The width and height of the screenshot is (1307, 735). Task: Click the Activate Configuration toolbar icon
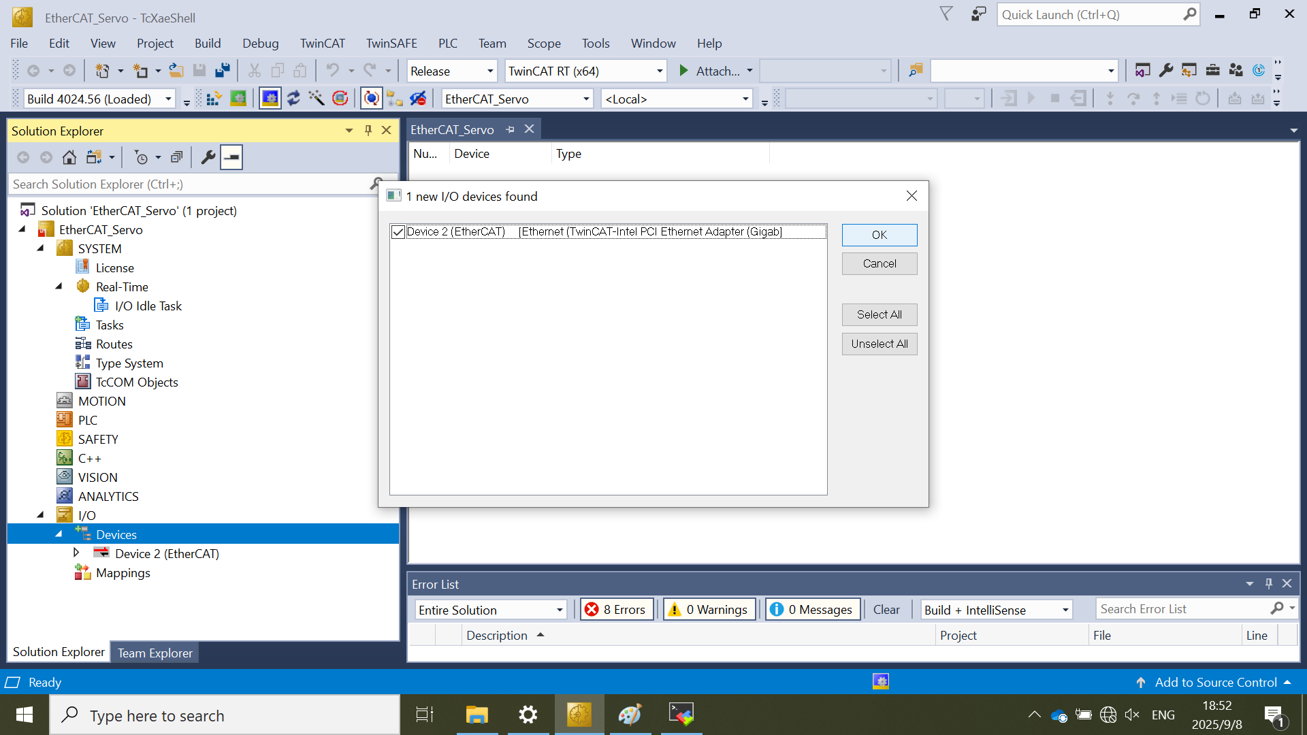(x=214, y=99)
